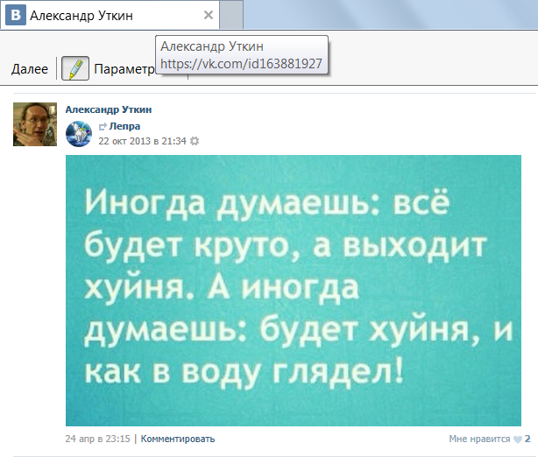
Task: Click the VK logo icon in tab
Action: pos(16,15)
